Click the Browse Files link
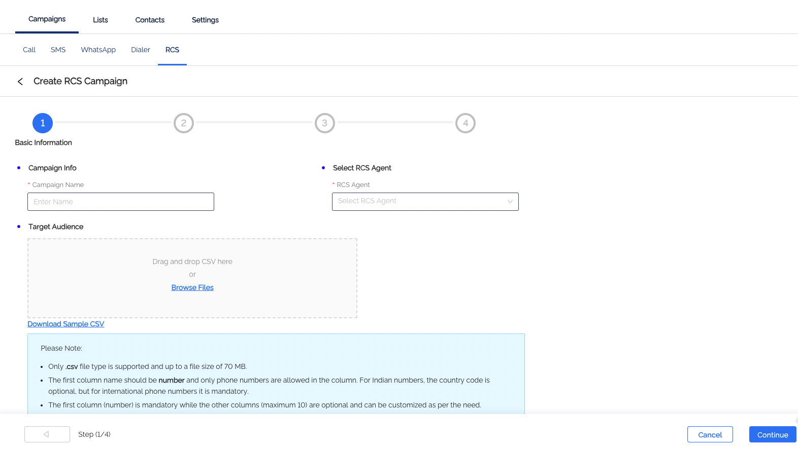The height and width of the screenshot is (449, 798). 192,287
